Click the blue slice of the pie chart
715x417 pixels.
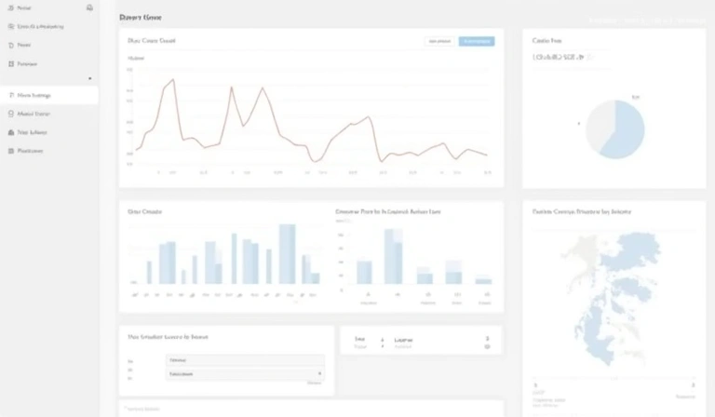pyautogui.click(x=627, y=130)
